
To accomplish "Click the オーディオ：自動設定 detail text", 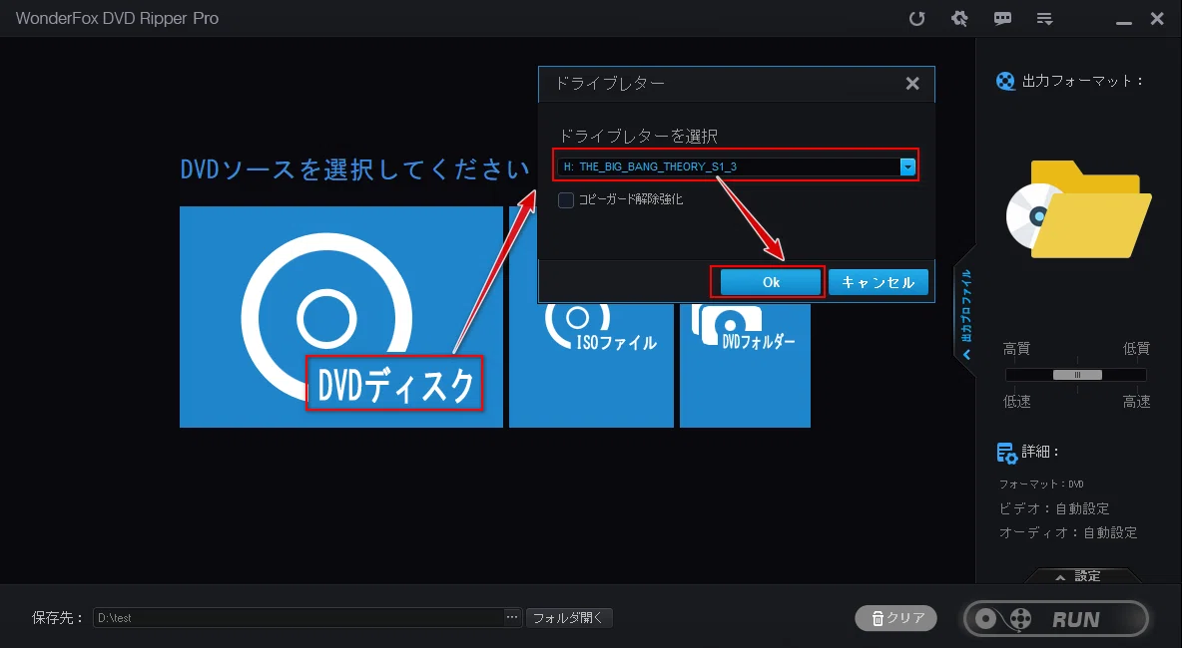I will click(x=1068, y=532).
